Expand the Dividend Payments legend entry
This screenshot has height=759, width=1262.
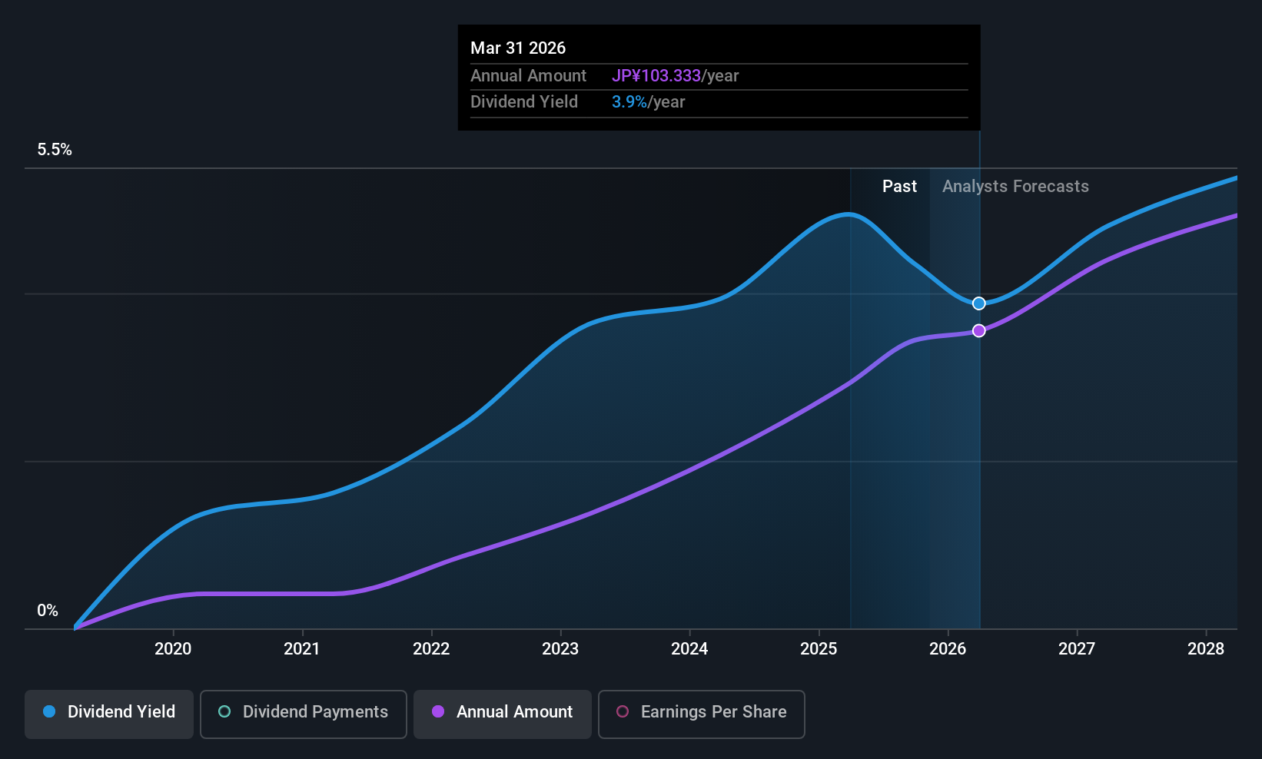303,713
